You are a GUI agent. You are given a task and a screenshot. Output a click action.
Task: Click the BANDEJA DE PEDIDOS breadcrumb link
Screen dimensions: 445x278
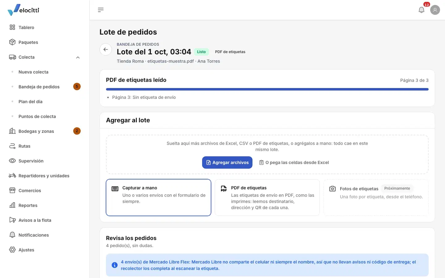pos(138,44)
